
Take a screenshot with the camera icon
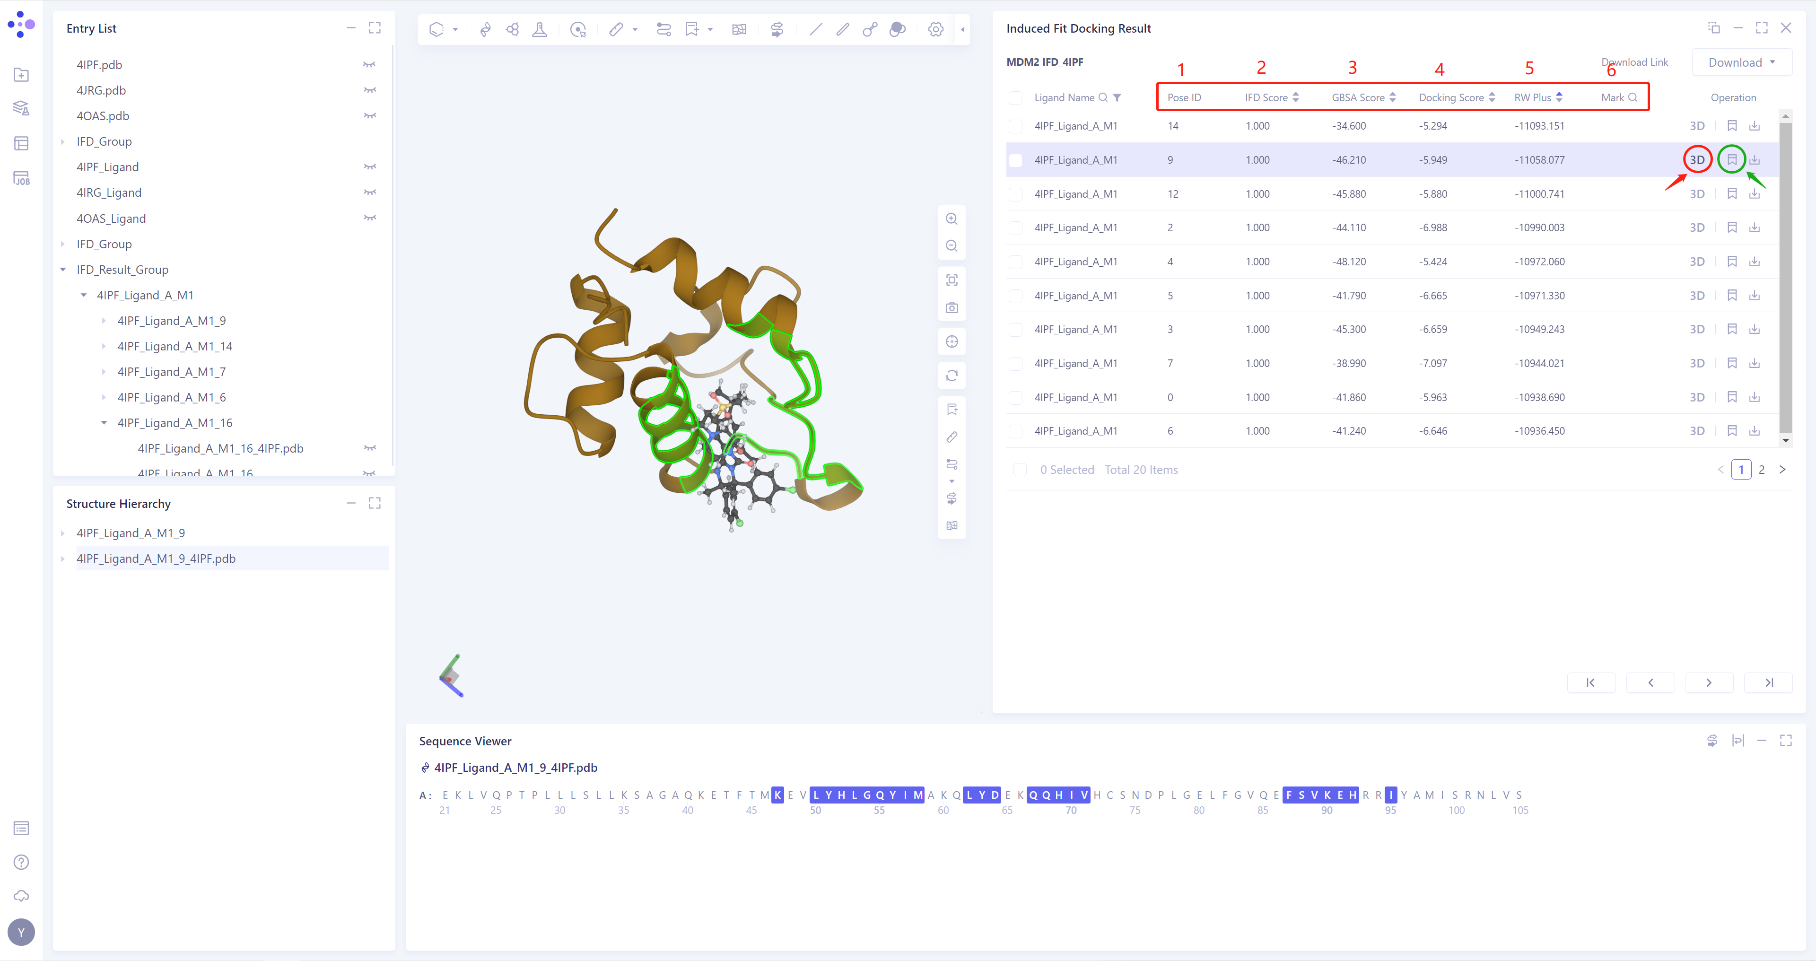click(952, 307)
